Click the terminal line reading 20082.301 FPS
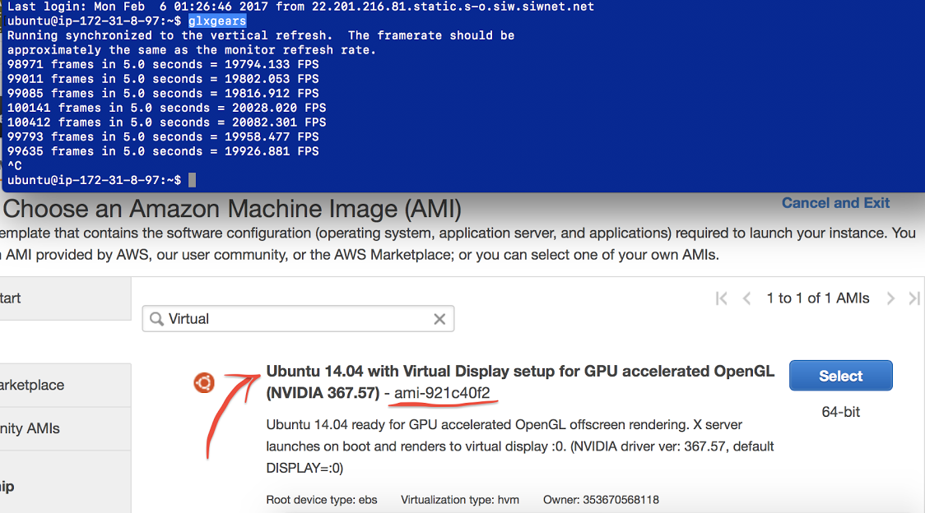Image resolution: width=925 pixels, height=513 pixels. point(166,122)
